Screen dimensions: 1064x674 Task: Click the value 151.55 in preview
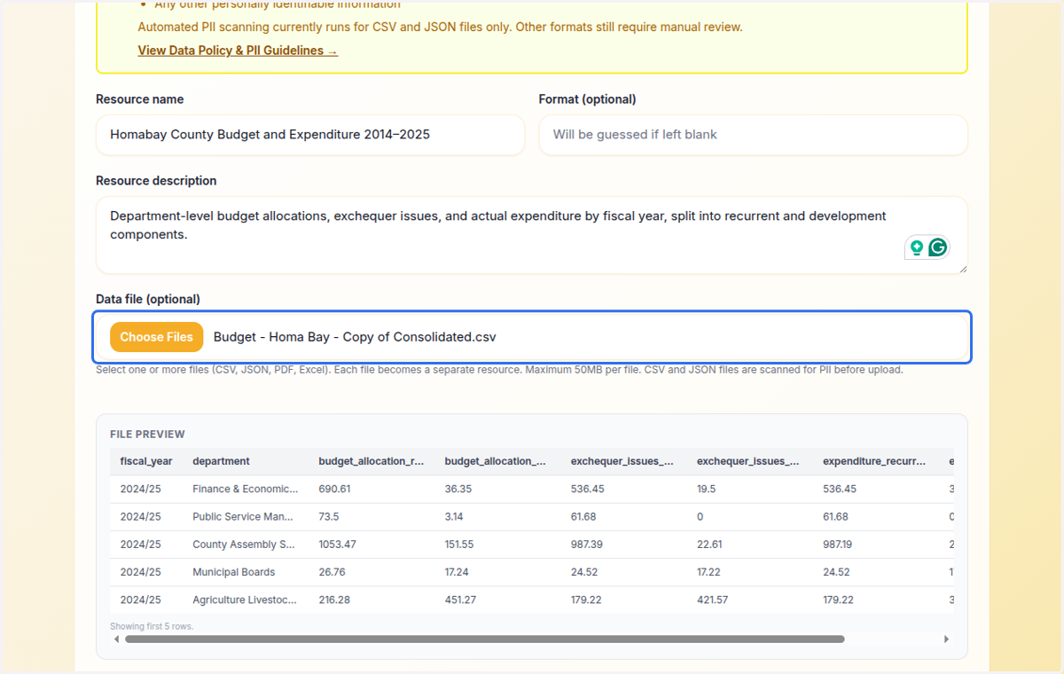click(x=459, y=544)
